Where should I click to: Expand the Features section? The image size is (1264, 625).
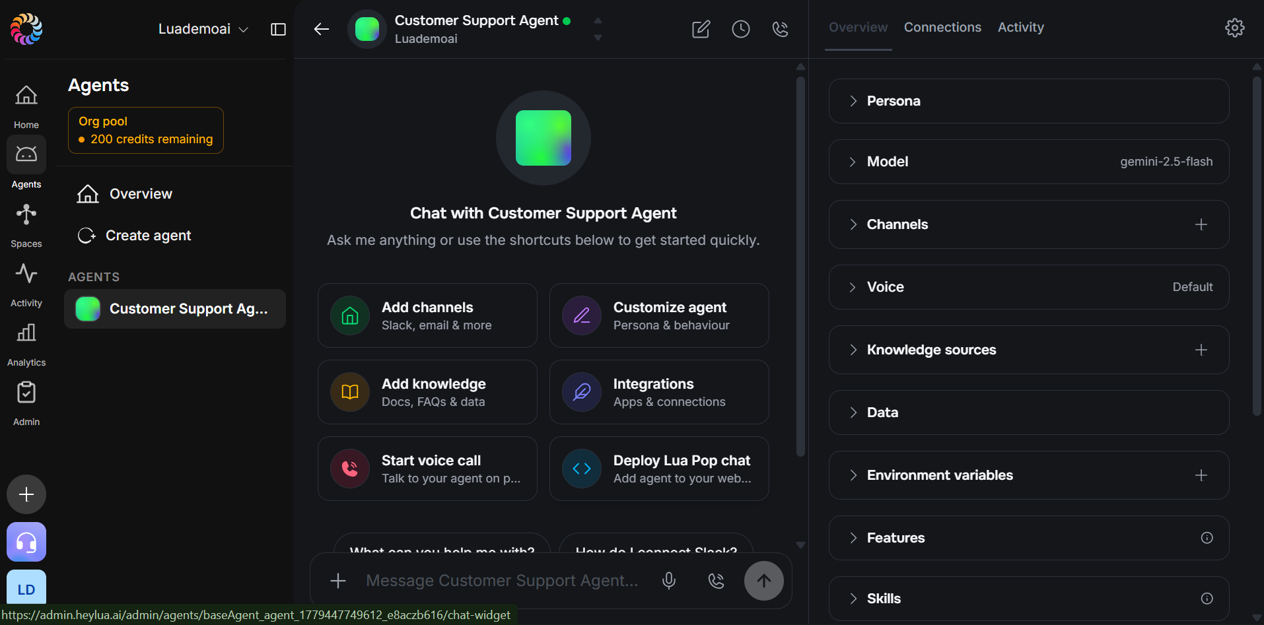point(1029,538)
